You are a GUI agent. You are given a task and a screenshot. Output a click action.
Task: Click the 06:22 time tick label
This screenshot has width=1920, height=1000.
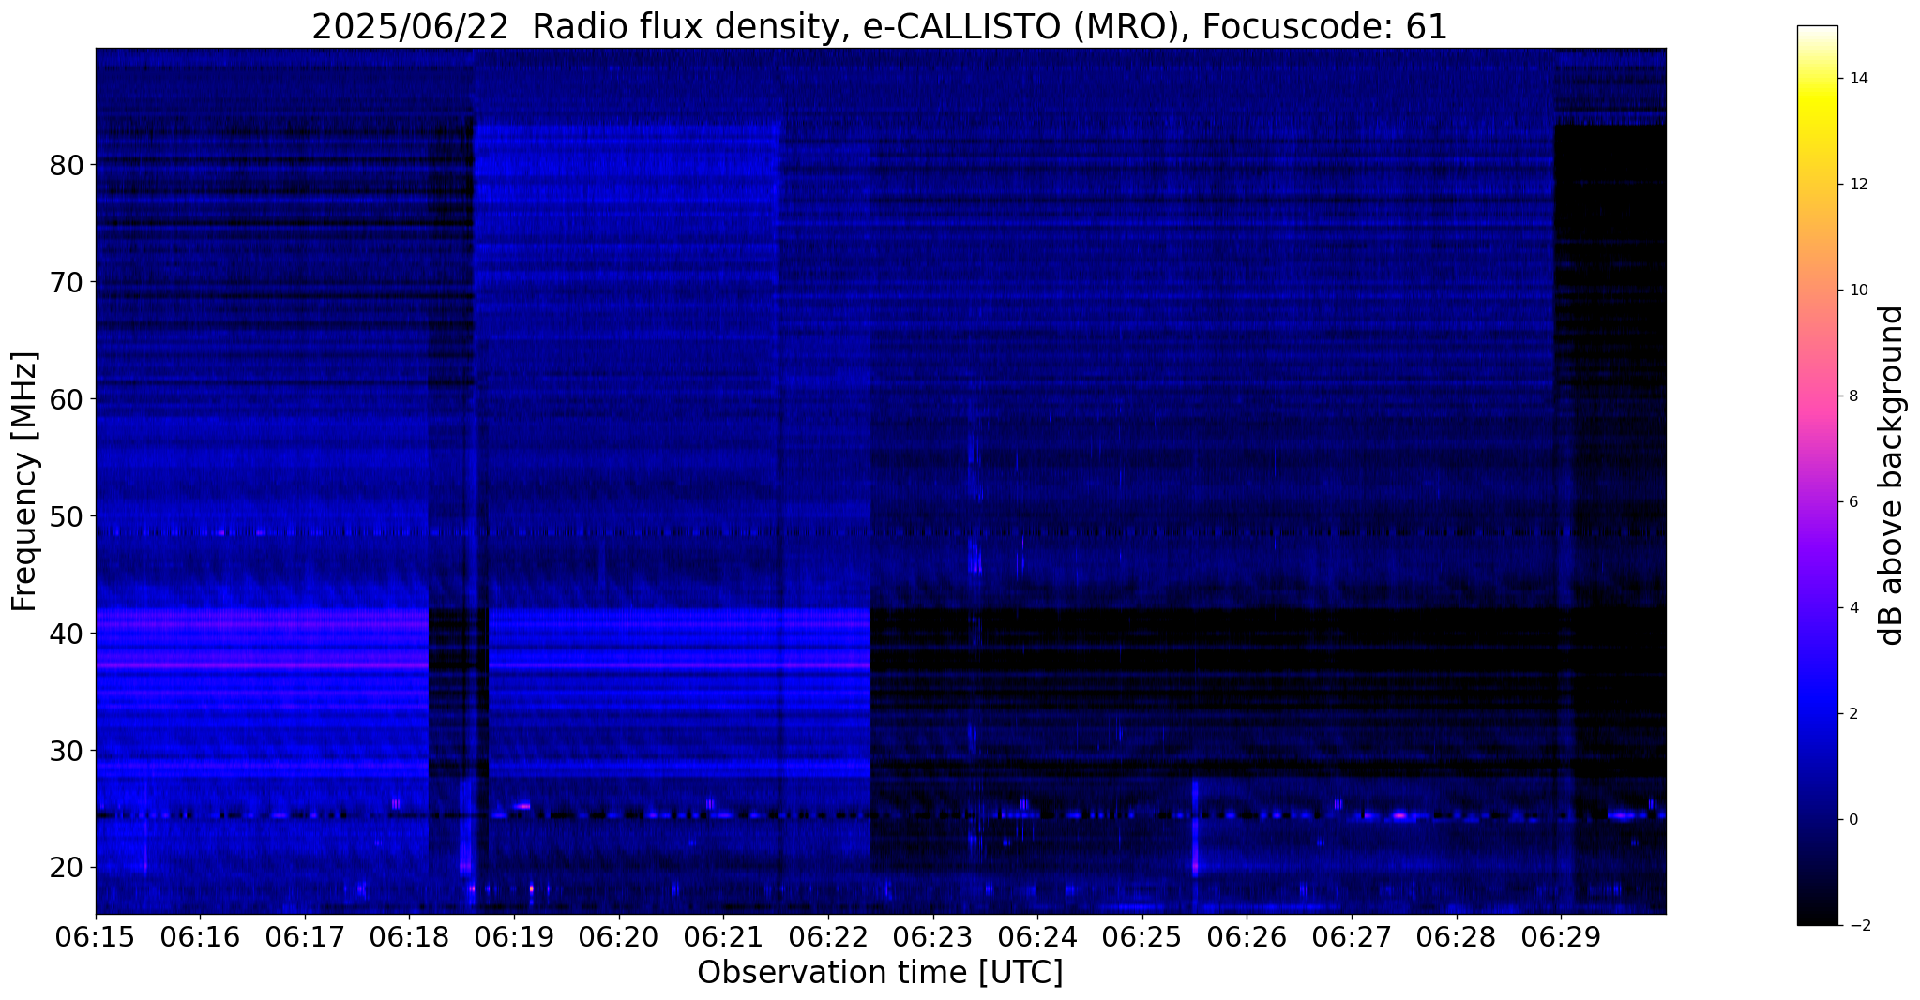click(x=828, y=936)
